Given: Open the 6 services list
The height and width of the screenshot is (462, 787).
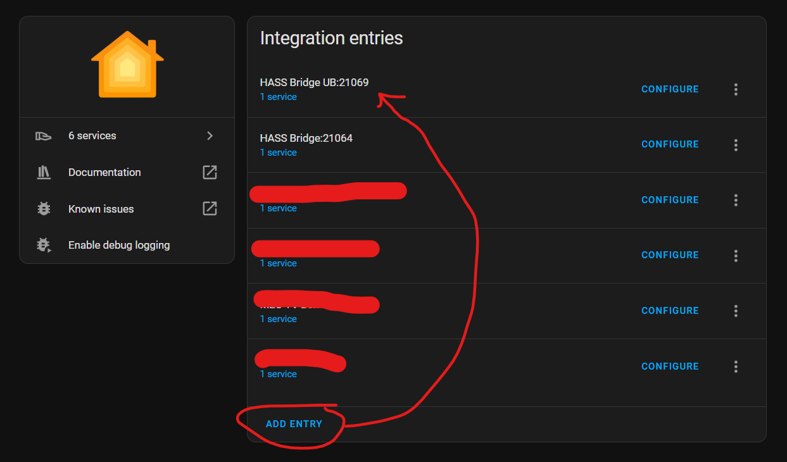Looking at the screenshot, I should coord(127,135).
